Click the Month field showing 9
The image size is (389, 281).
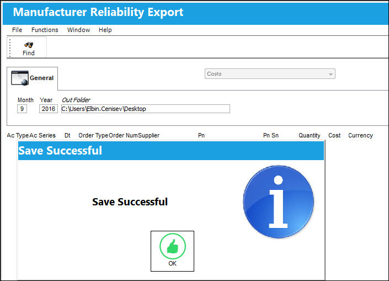(22, 109)
